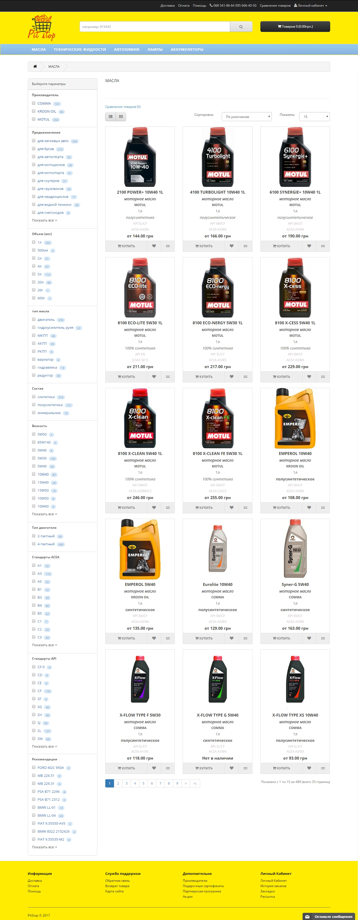Enable the 5W40 viscosity filter

pyautogui.click(x=34, y=466)
